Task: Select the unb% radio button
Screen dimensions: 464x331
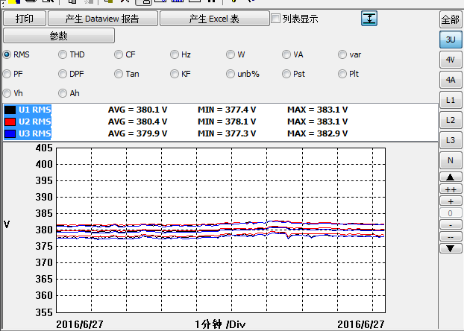Action: 231,74
